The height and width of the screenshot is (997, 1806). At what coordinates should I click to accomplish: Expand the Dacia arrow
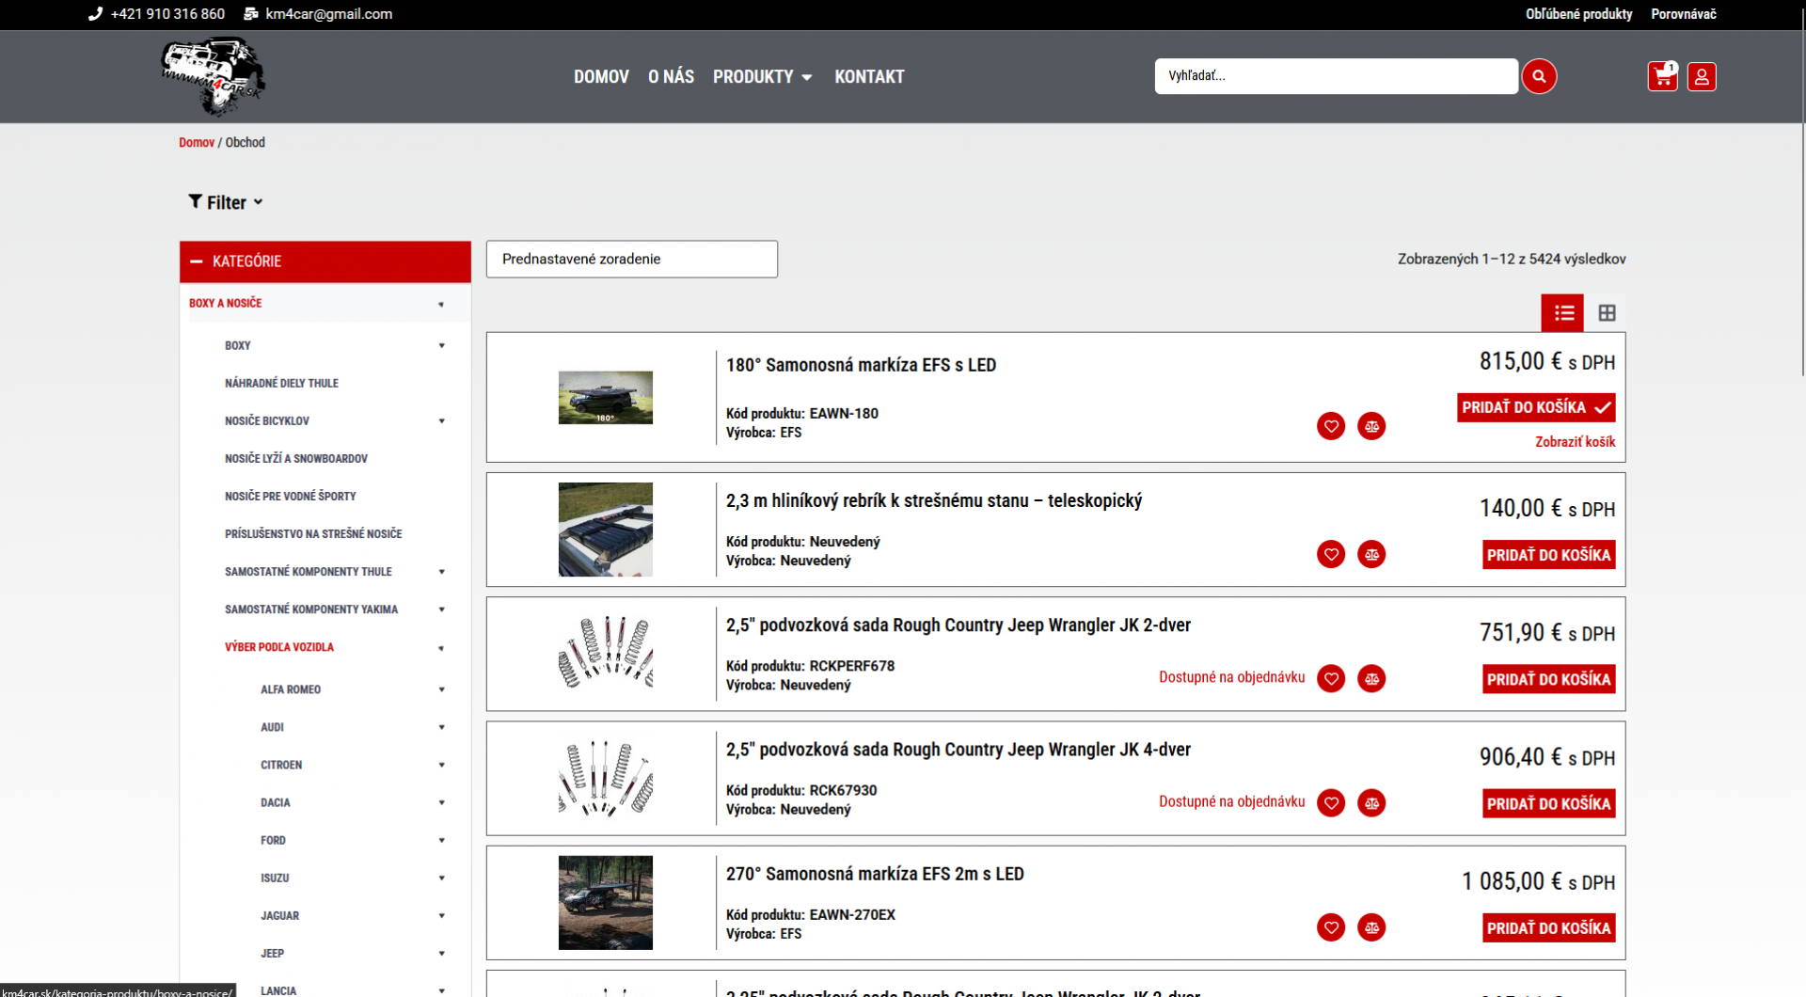coord(441,802)
